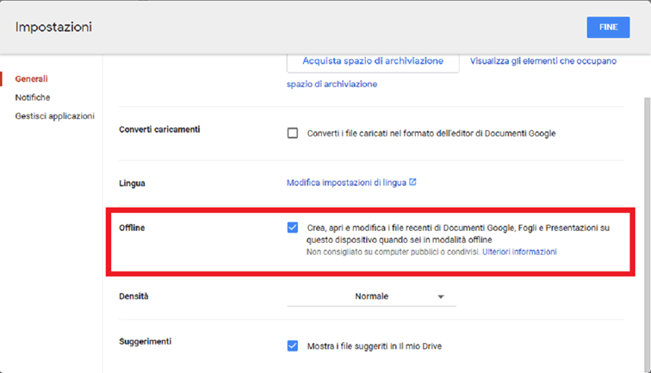Select the Normale density value
This screenshot has height=373, width=651.
pos(372,296)
